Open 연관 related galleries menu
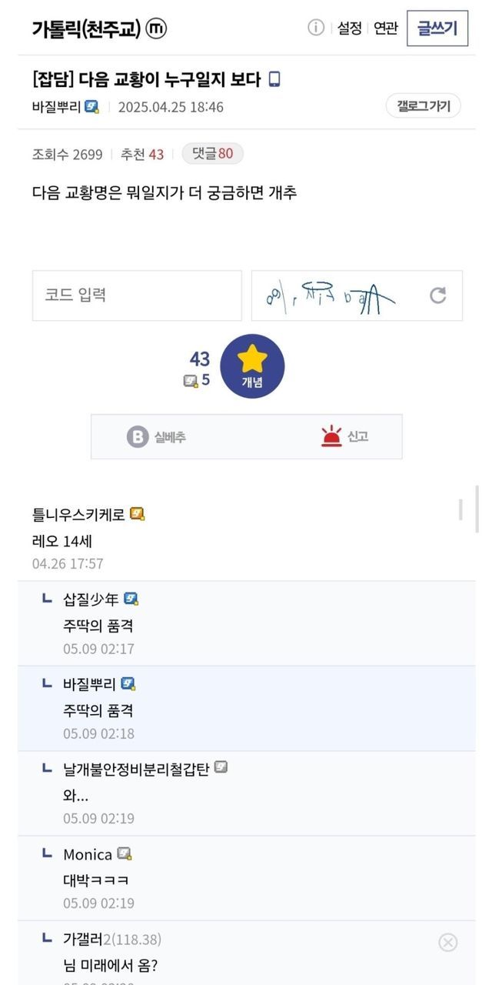Screen dimensions: 492x985 click(385, 28)
